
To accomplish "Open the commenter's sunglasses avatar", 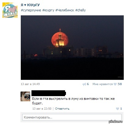I will click(25, 96).
